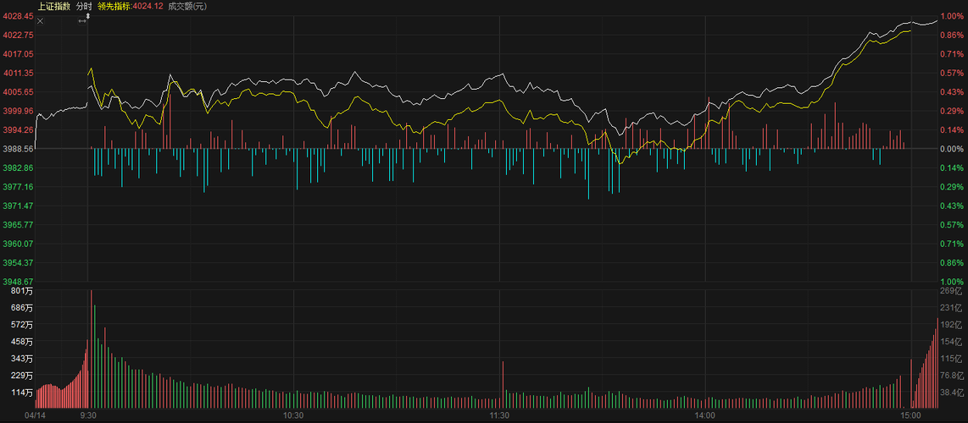This screenshot has width=968, height=423.
Task: Click the 4028.45 top price axis label
Action: coord(18,16)
